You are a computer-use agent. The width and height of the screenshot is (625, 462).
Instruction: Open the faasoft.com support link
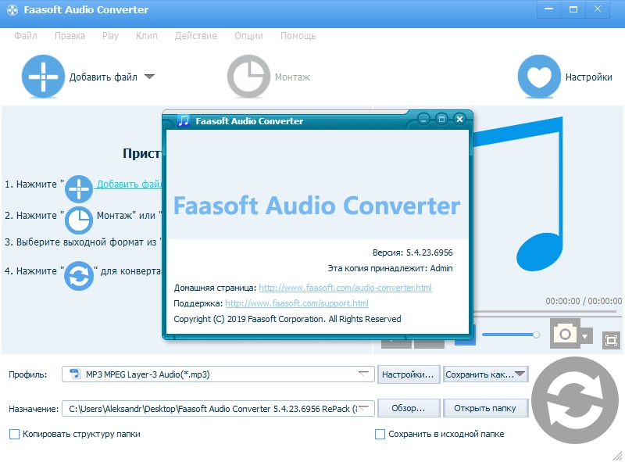tap(297, 303)
